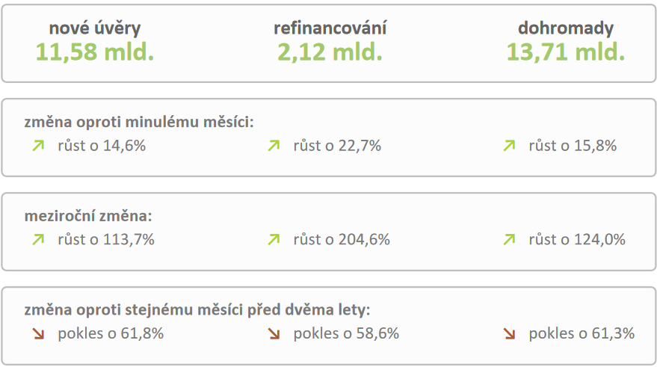
Task: Click the růst o 204,6% text
Action: [342, 240]
